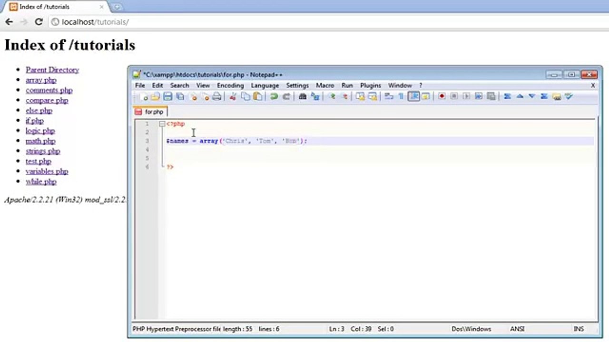609x342 pixels.
Task: Open the Plugins menu
Action: point(371,85)
